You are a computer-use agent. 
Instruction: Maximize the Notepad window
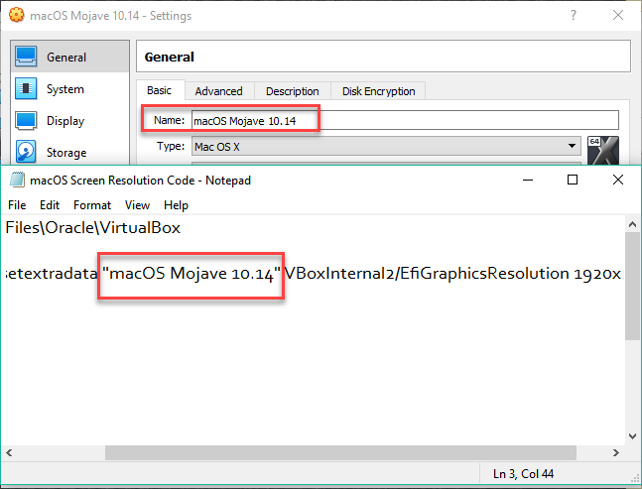pyautogui.click(x=573, y=180)
